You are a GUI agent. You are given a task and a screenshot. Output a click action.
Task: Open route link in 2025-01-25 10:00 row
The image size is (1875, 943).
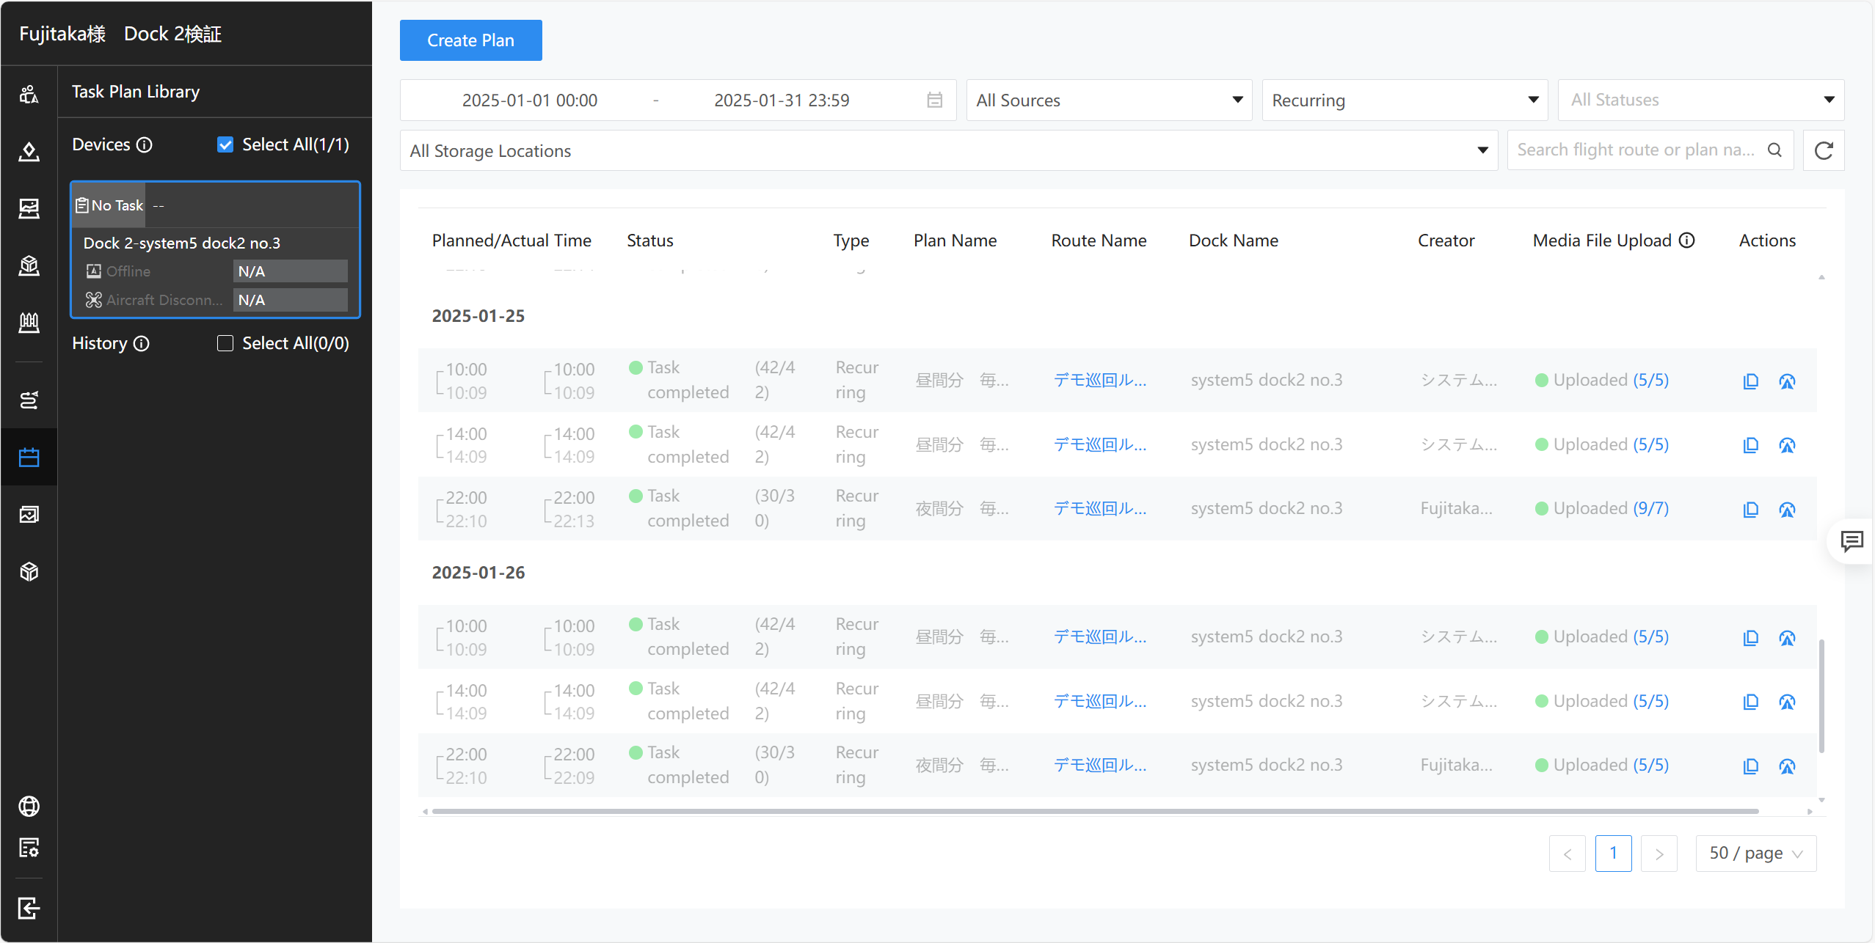[x=1099, y=381]
